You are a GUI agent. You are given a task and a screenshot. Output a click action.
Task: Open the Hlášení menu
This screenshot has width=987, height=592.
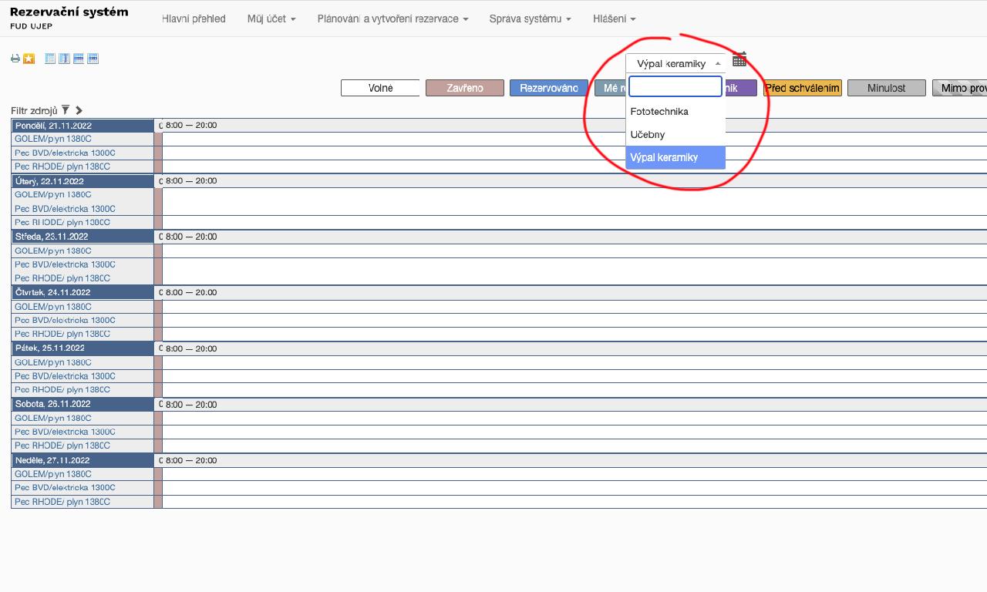(x=614, y=18)
